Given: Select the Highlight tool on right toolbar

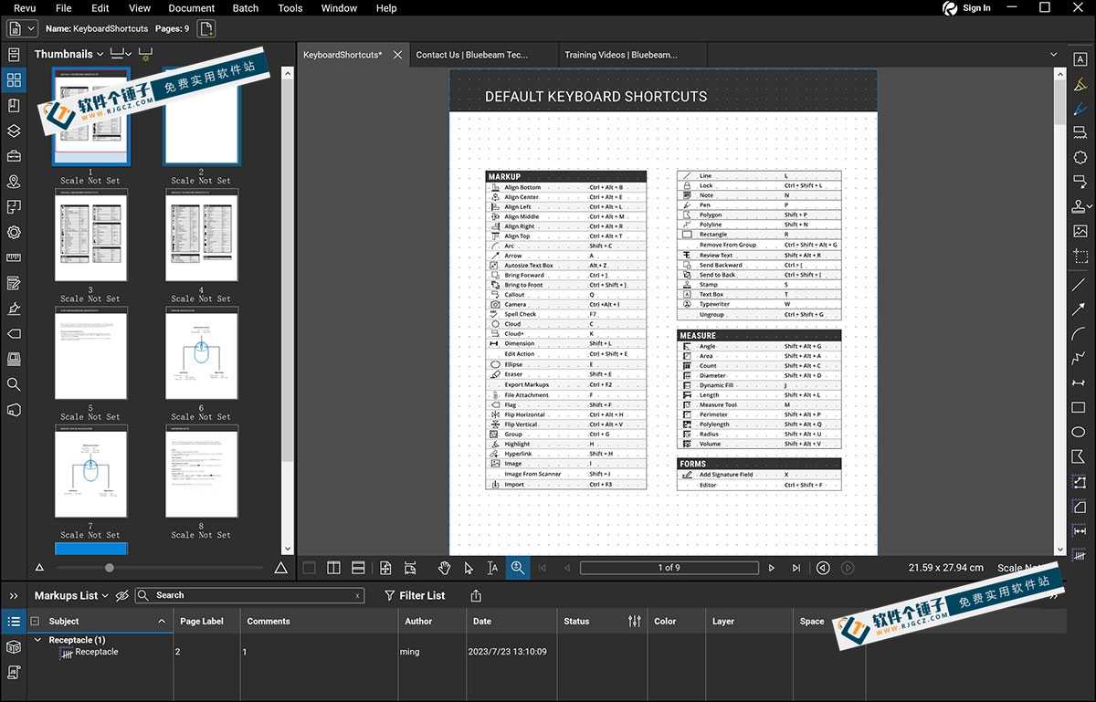Looking at the screenshot, I should tap(1080, 84).
